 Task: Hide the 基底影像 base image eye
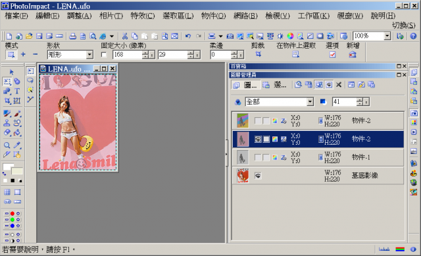pos(258,176)
